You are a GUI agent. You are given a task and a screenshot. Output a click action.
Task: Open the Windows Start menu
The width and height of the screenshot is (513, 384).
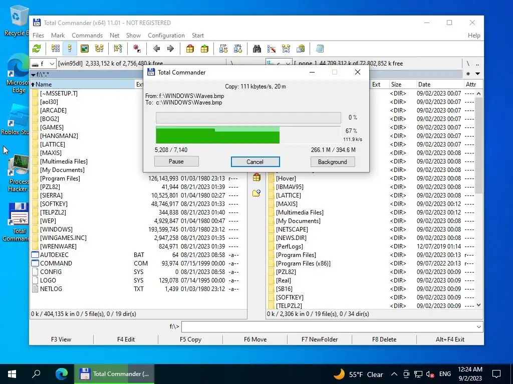(12, 373)
